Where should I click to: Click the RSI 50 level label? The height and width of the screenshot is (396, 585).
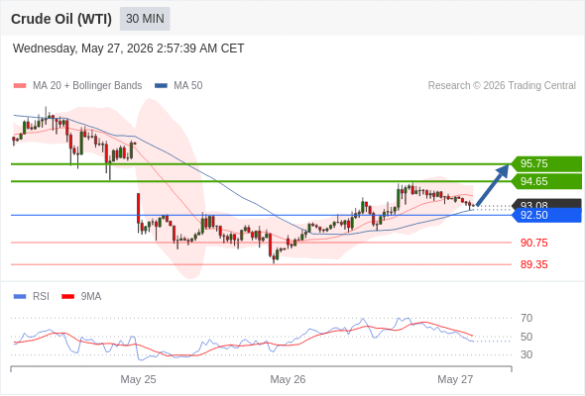pyautogui.click(x=526, y=337)
